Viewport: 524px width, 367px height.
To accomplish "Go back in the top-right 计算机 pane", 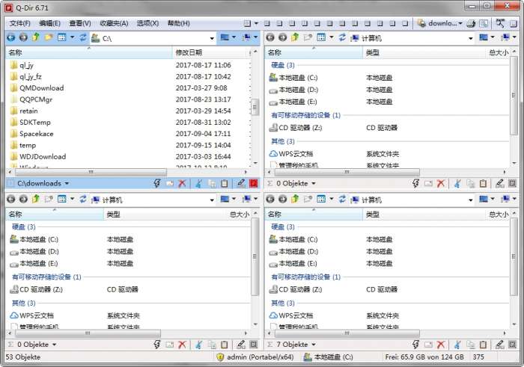I will [x=270, y=37].
